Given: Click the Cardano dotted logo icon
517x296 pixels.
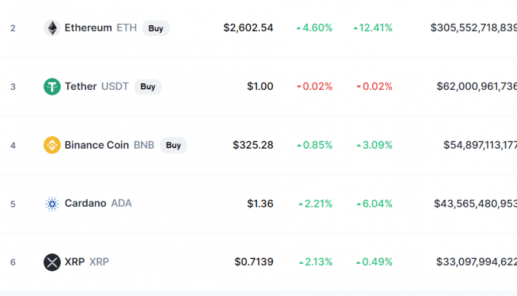Looking at the screenshot, I should [x=52, y=204].
